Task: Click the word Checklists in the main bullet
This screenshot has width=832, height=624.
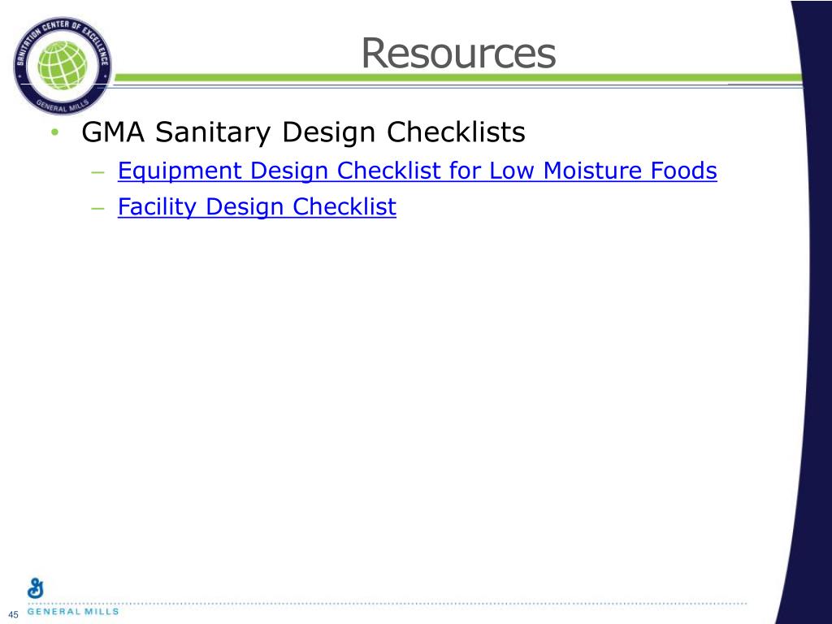Action: [456, 132]
